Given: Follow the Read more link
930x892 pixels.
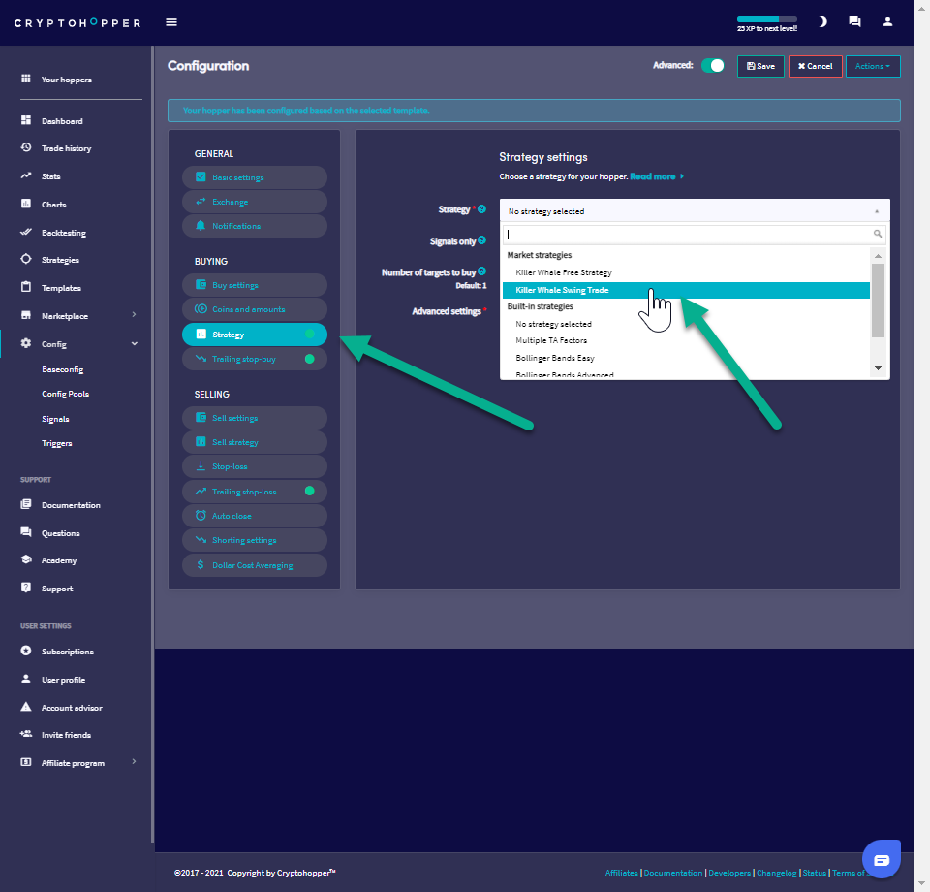Looking at the screenshot, I should coord(653,177).
